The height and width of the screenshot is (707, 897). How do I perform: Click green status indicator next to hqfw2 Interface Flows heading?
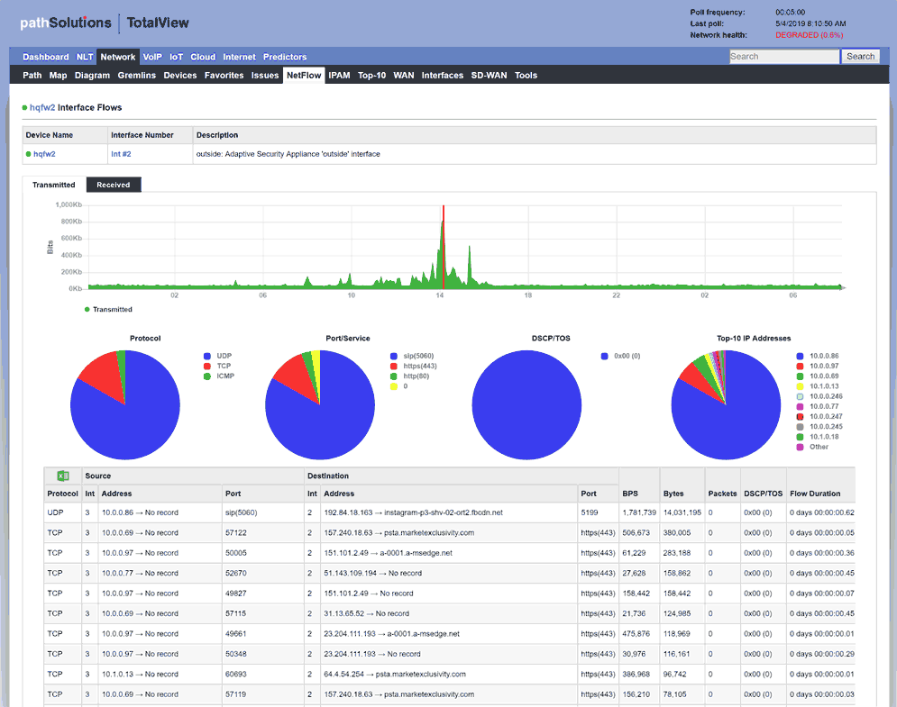[x=23, y=106]
